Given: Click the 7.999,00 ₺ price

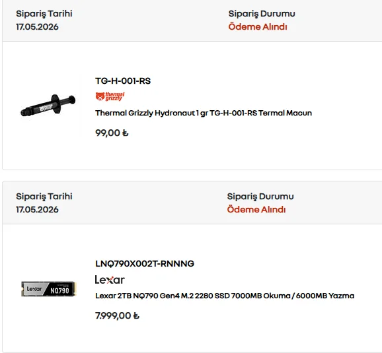Looking at the screenshot, I should click(117, 316).
